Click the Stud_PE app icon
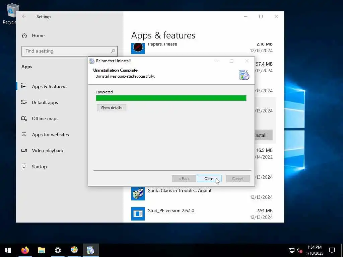Screen dimensions: 343x257 coord(138,214)
